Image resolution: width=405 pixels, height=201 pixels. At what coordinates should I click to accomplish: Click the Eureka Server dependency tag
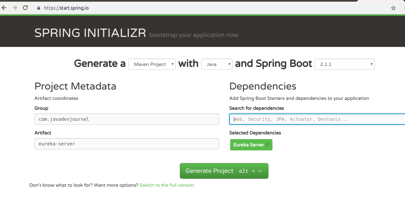point(248,145)
